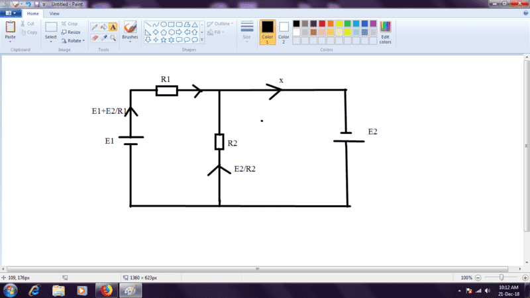
Task: Activate the Text tool
Action: tap(113, 27)
